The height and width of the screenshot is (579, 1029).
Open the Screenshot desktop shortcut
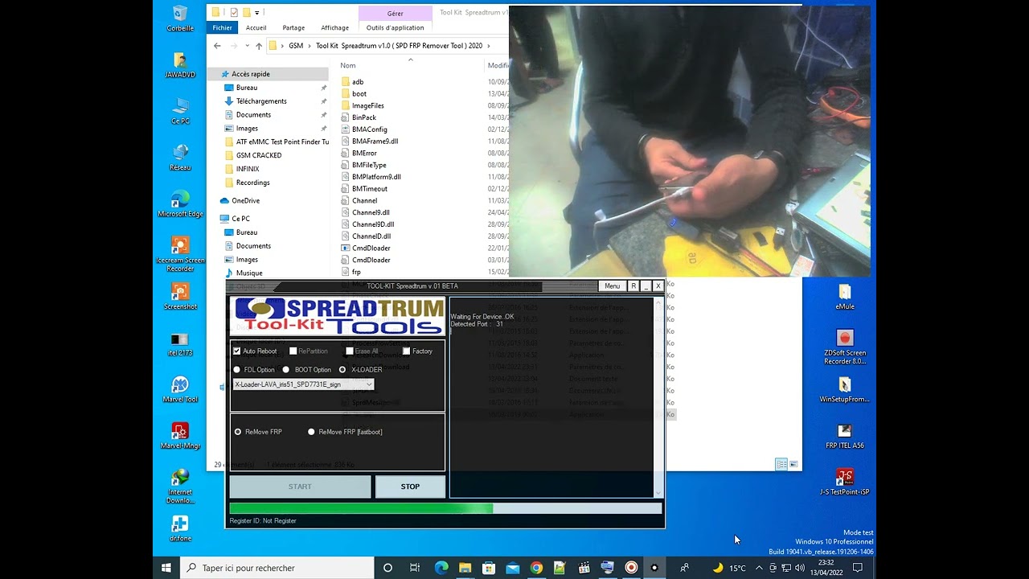[180, 297]
